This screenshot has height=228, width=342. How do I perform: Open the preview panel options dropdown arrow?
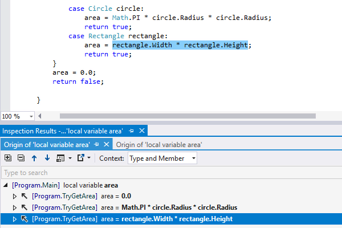[x=70, y=158]
